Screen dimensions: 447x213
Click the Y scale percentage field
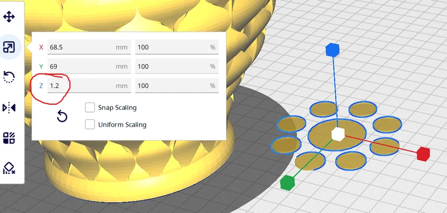point(177,66)
